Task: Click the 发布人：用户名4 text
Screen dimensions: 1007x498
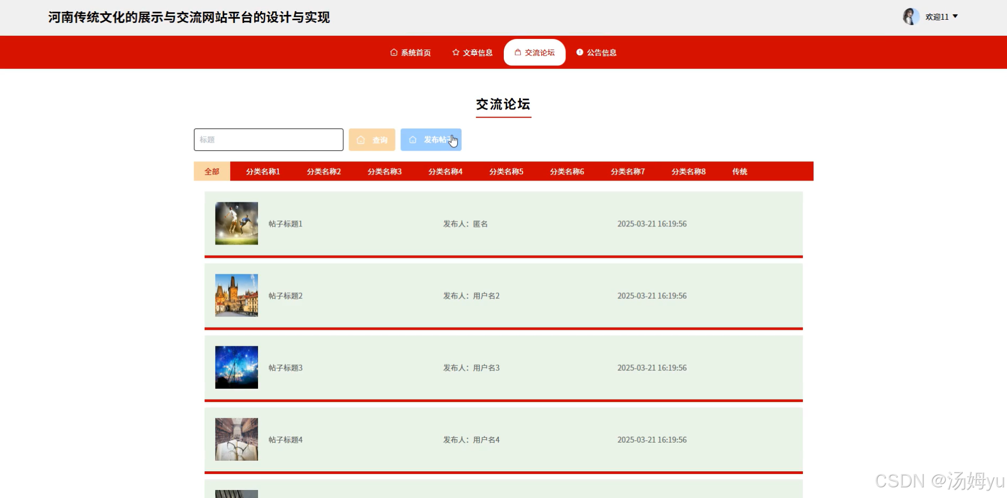Action: (x=471, y=439)
